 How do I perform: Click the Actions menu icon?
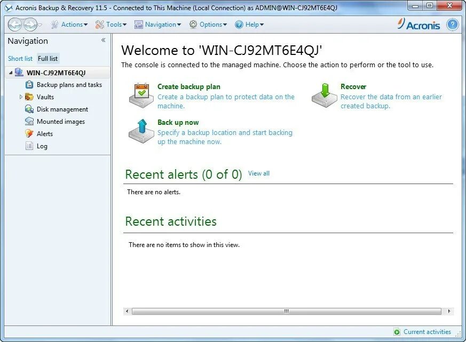[54, 25]
